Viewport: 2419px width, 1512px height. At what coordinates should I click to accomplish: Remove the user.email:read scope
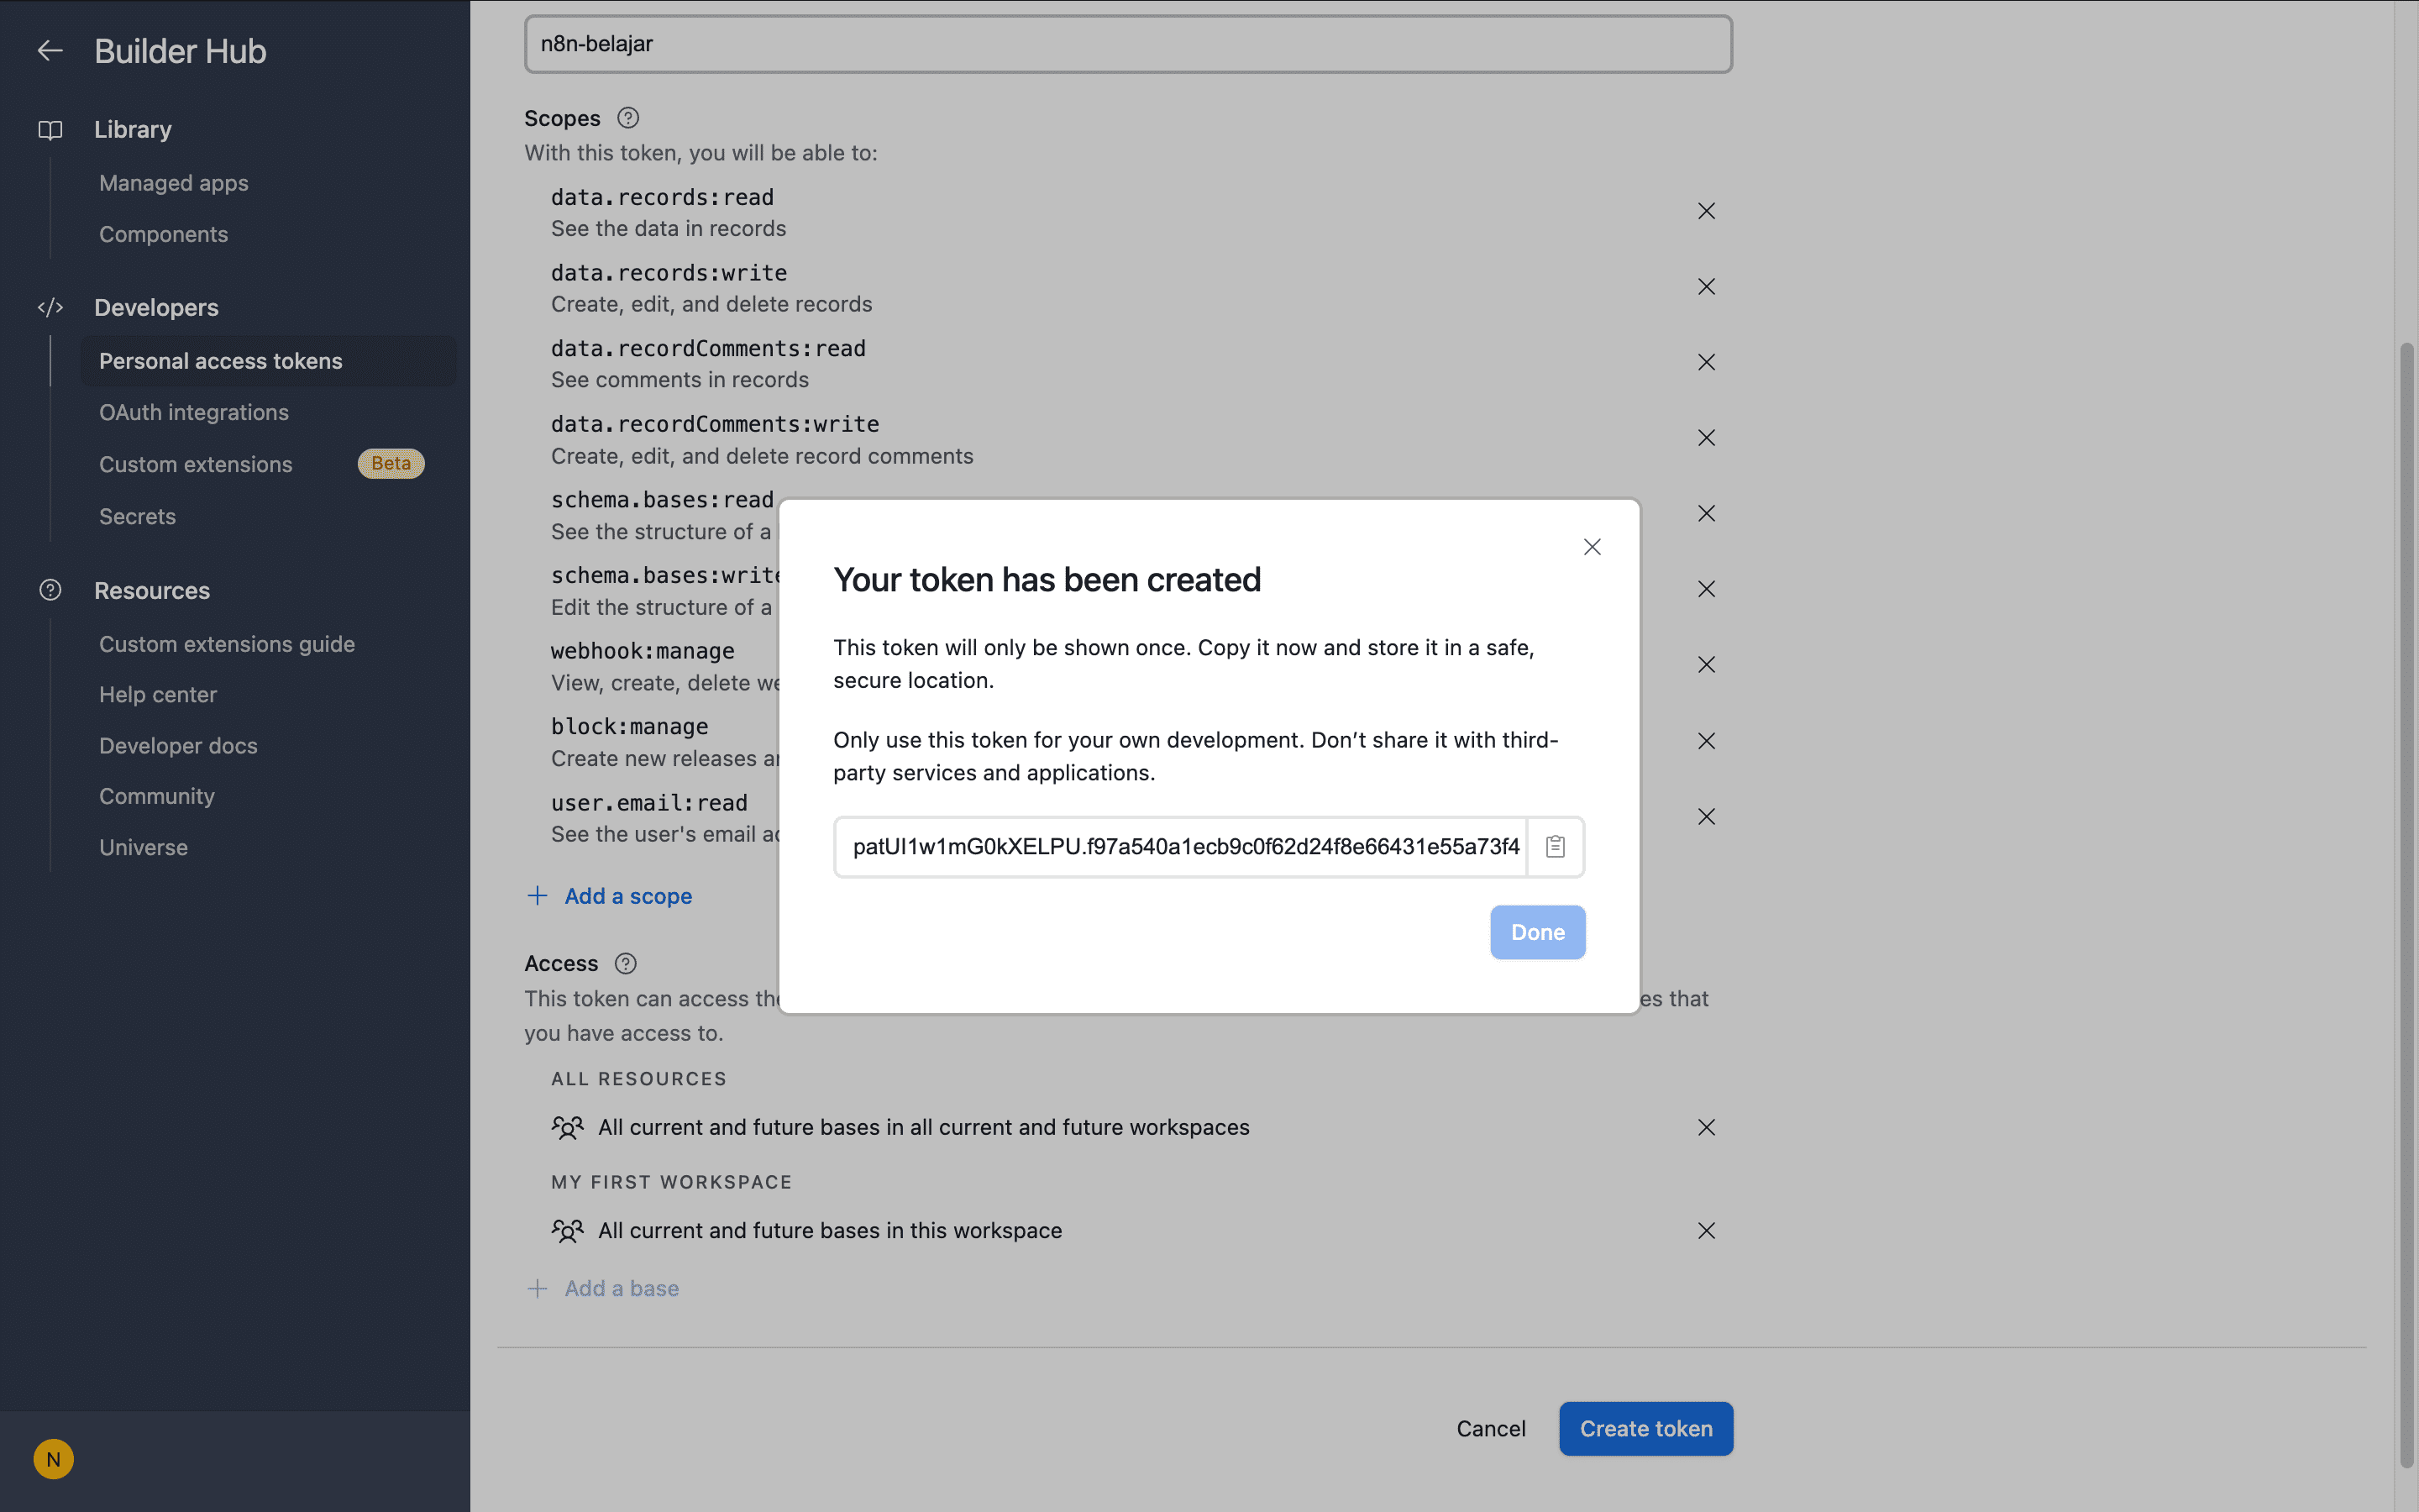[x=1706, y=817]
